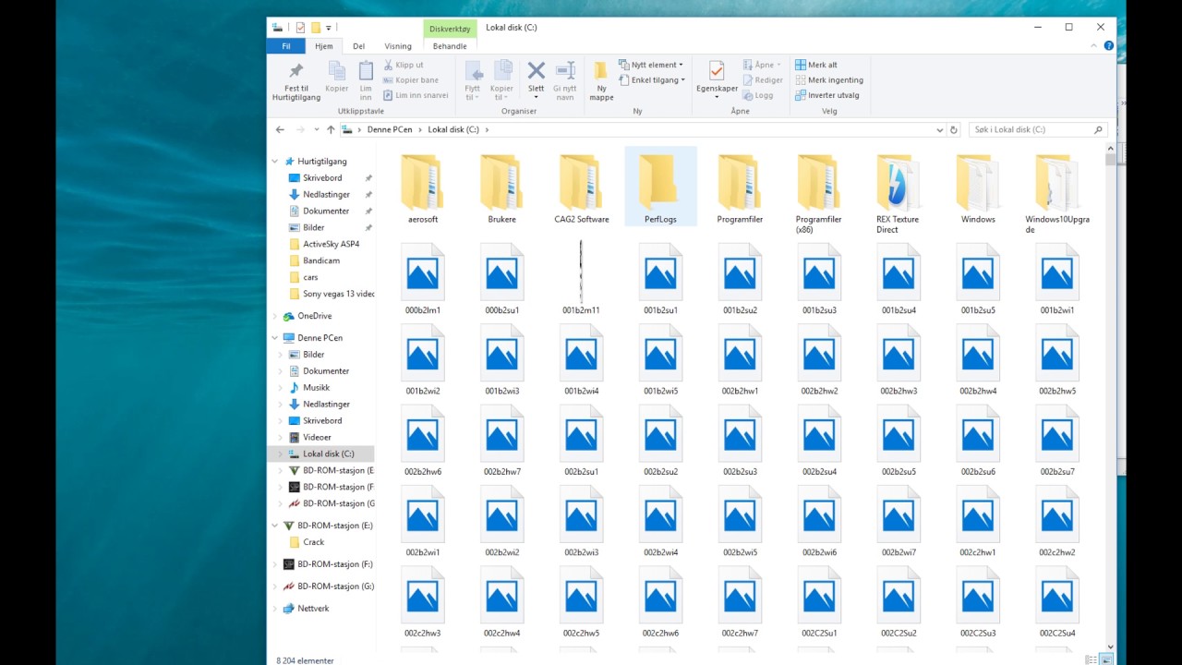Screen dimensions: 1182x665
Task: Select the Brukere folder
Action: point(501,189)
